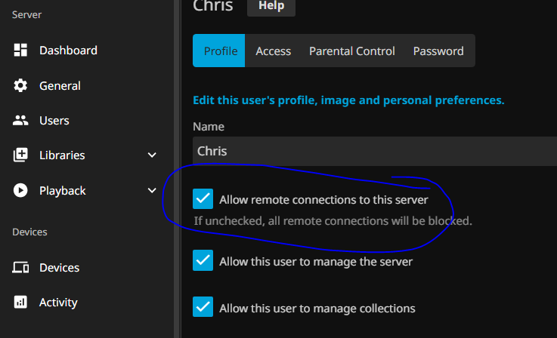
Task: Disable Allow this user to manage collections
Action: point(203,308)
